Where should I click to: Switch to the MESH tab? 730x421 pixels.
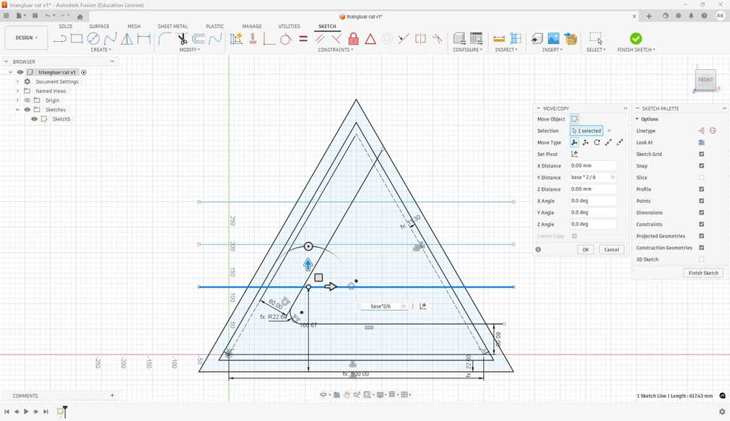134,27
